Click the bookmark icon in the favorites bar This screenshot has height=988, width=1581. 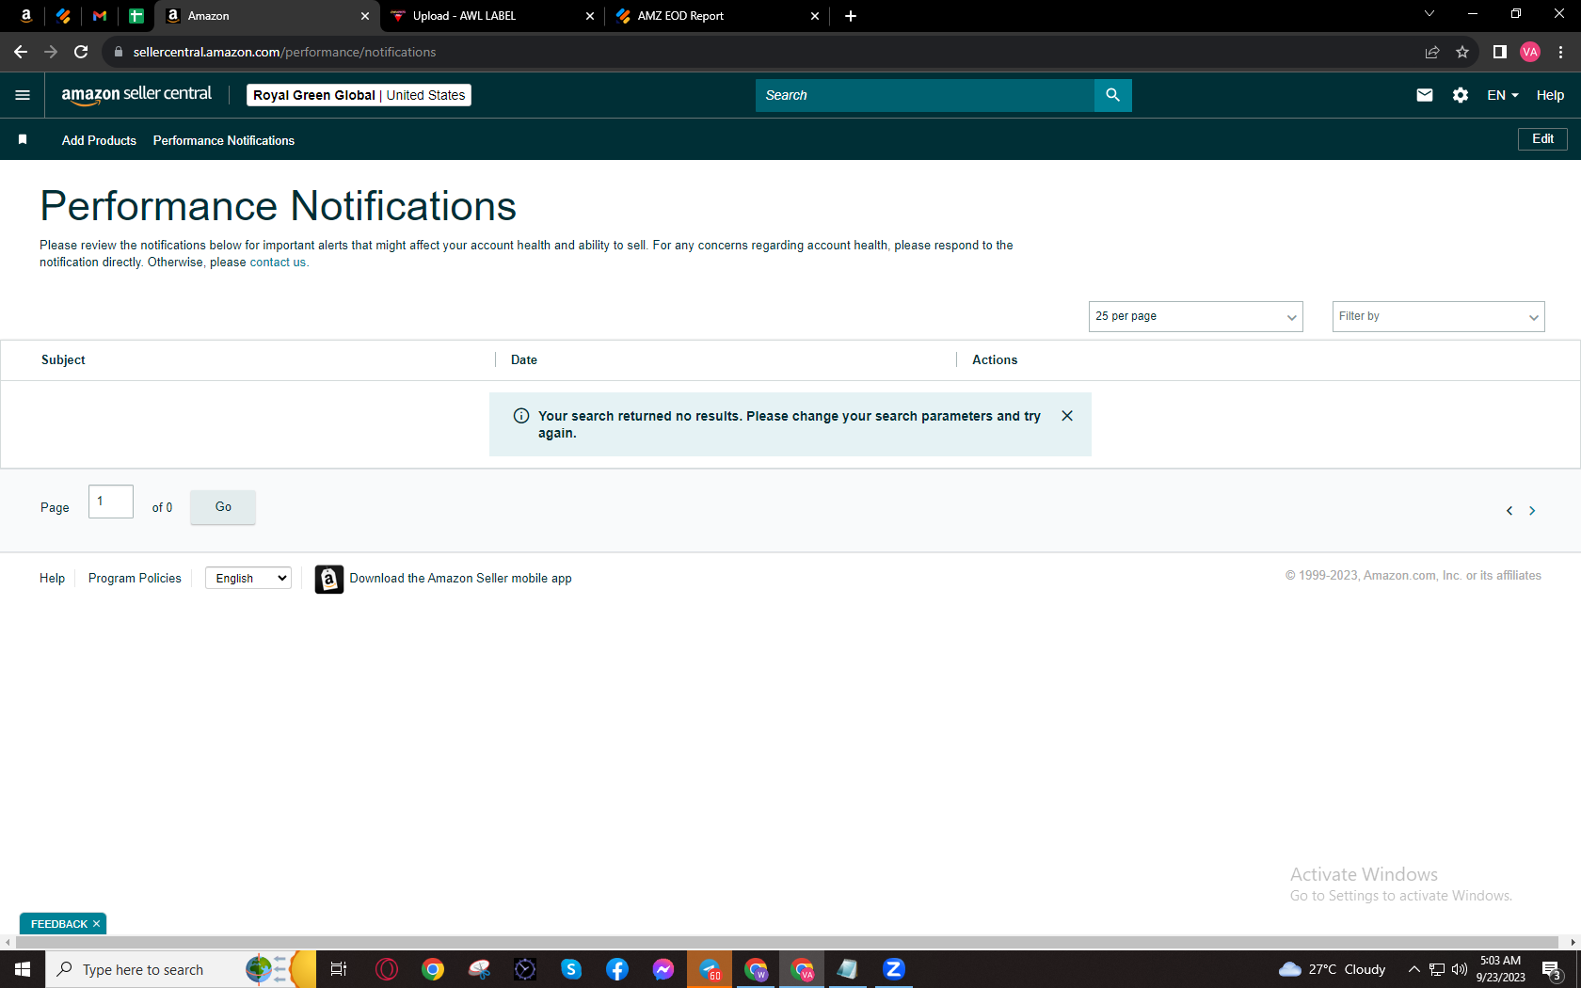click(x=23, y=139)
